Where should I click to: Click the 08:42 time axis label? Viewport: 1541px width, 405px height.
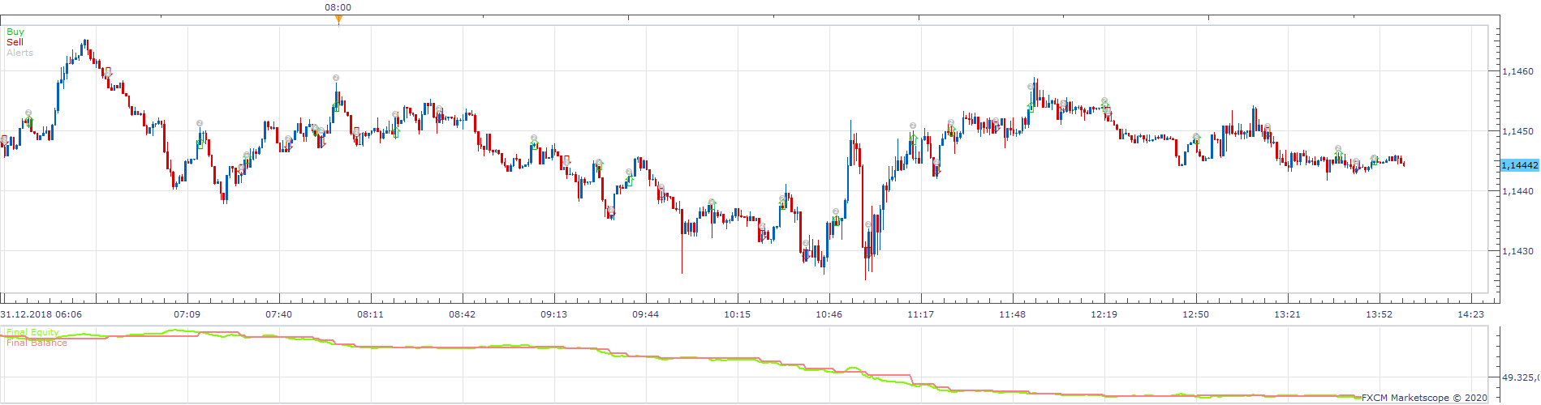click(462, 314)
